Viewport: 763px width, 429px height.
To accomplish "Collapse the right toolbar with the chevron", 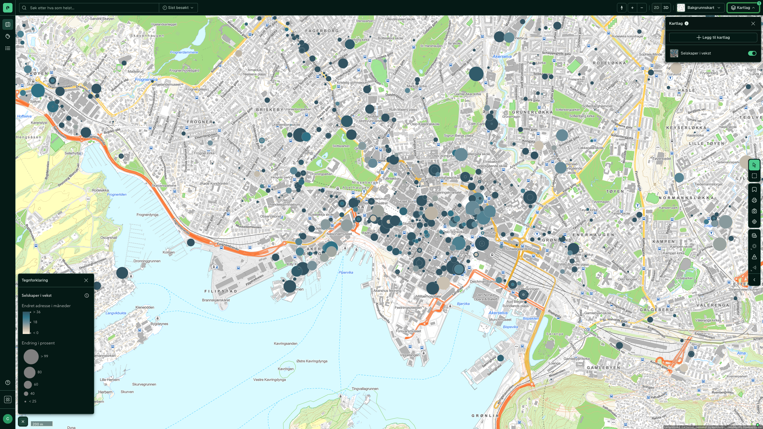I will tap(754, 280).
